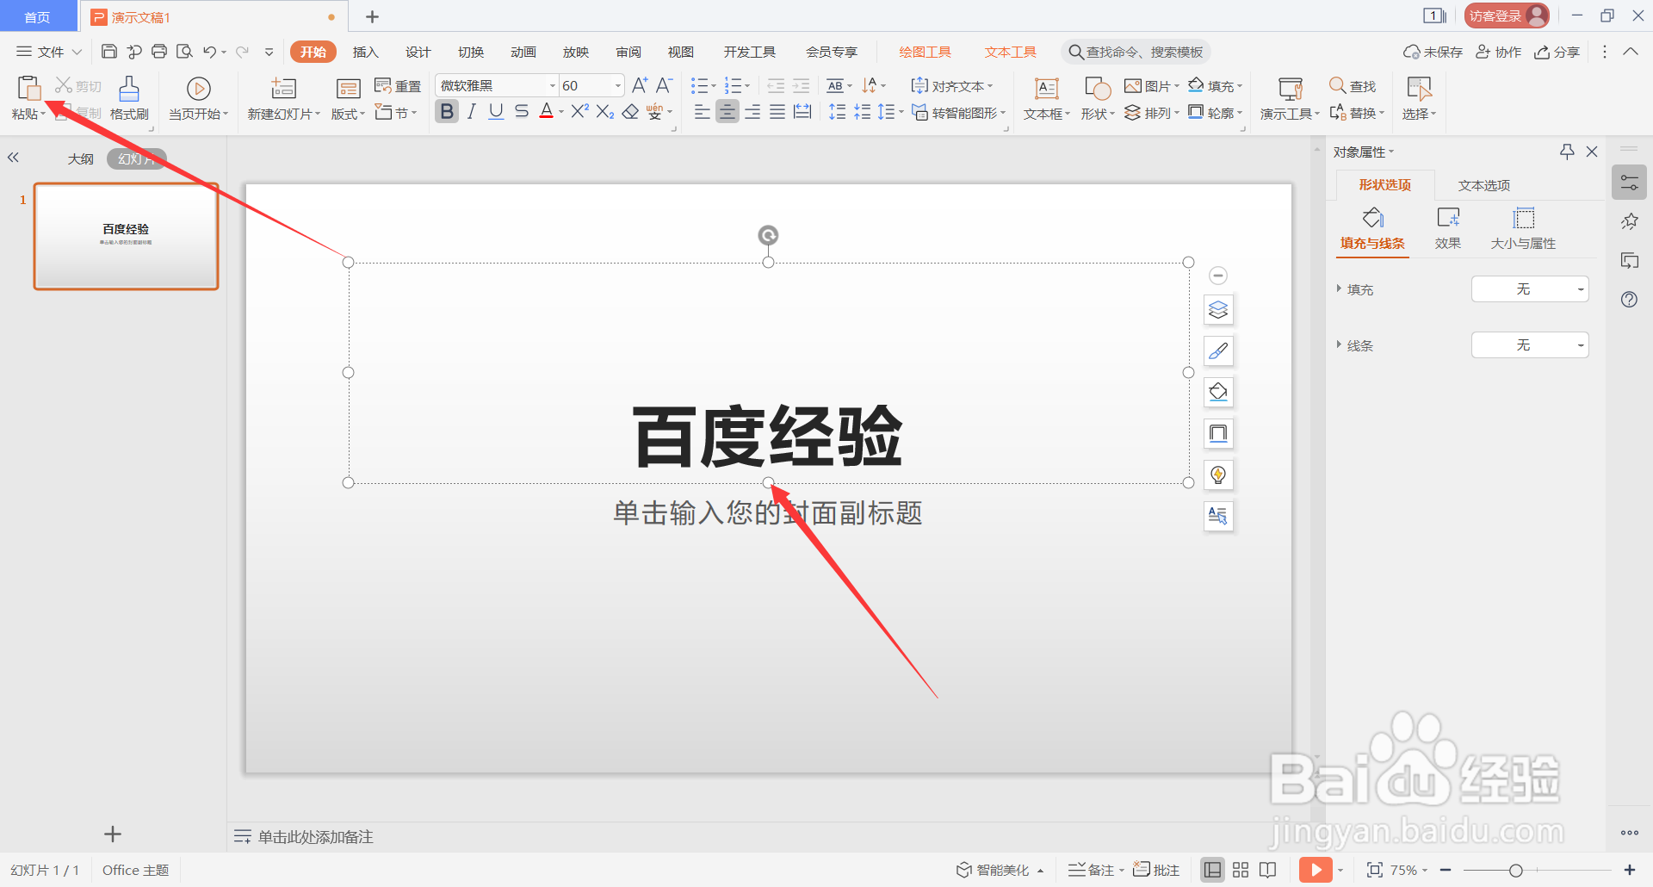The height and width of the screenshot is (887, 1653).
Task: Click the Undo arrow icon
Action: (x=209, y=52)
